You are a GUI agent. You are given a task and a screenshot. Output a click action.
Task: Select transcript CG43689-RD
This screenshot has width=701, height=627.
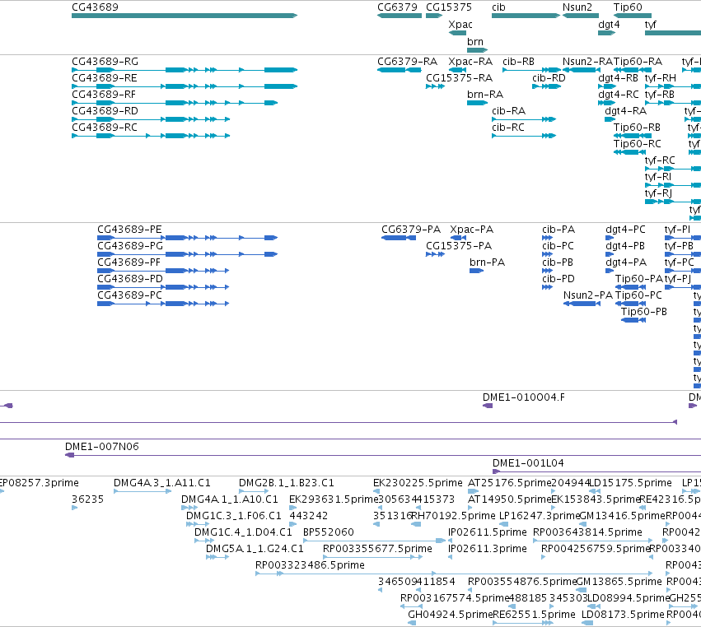(x=151, y=119)
